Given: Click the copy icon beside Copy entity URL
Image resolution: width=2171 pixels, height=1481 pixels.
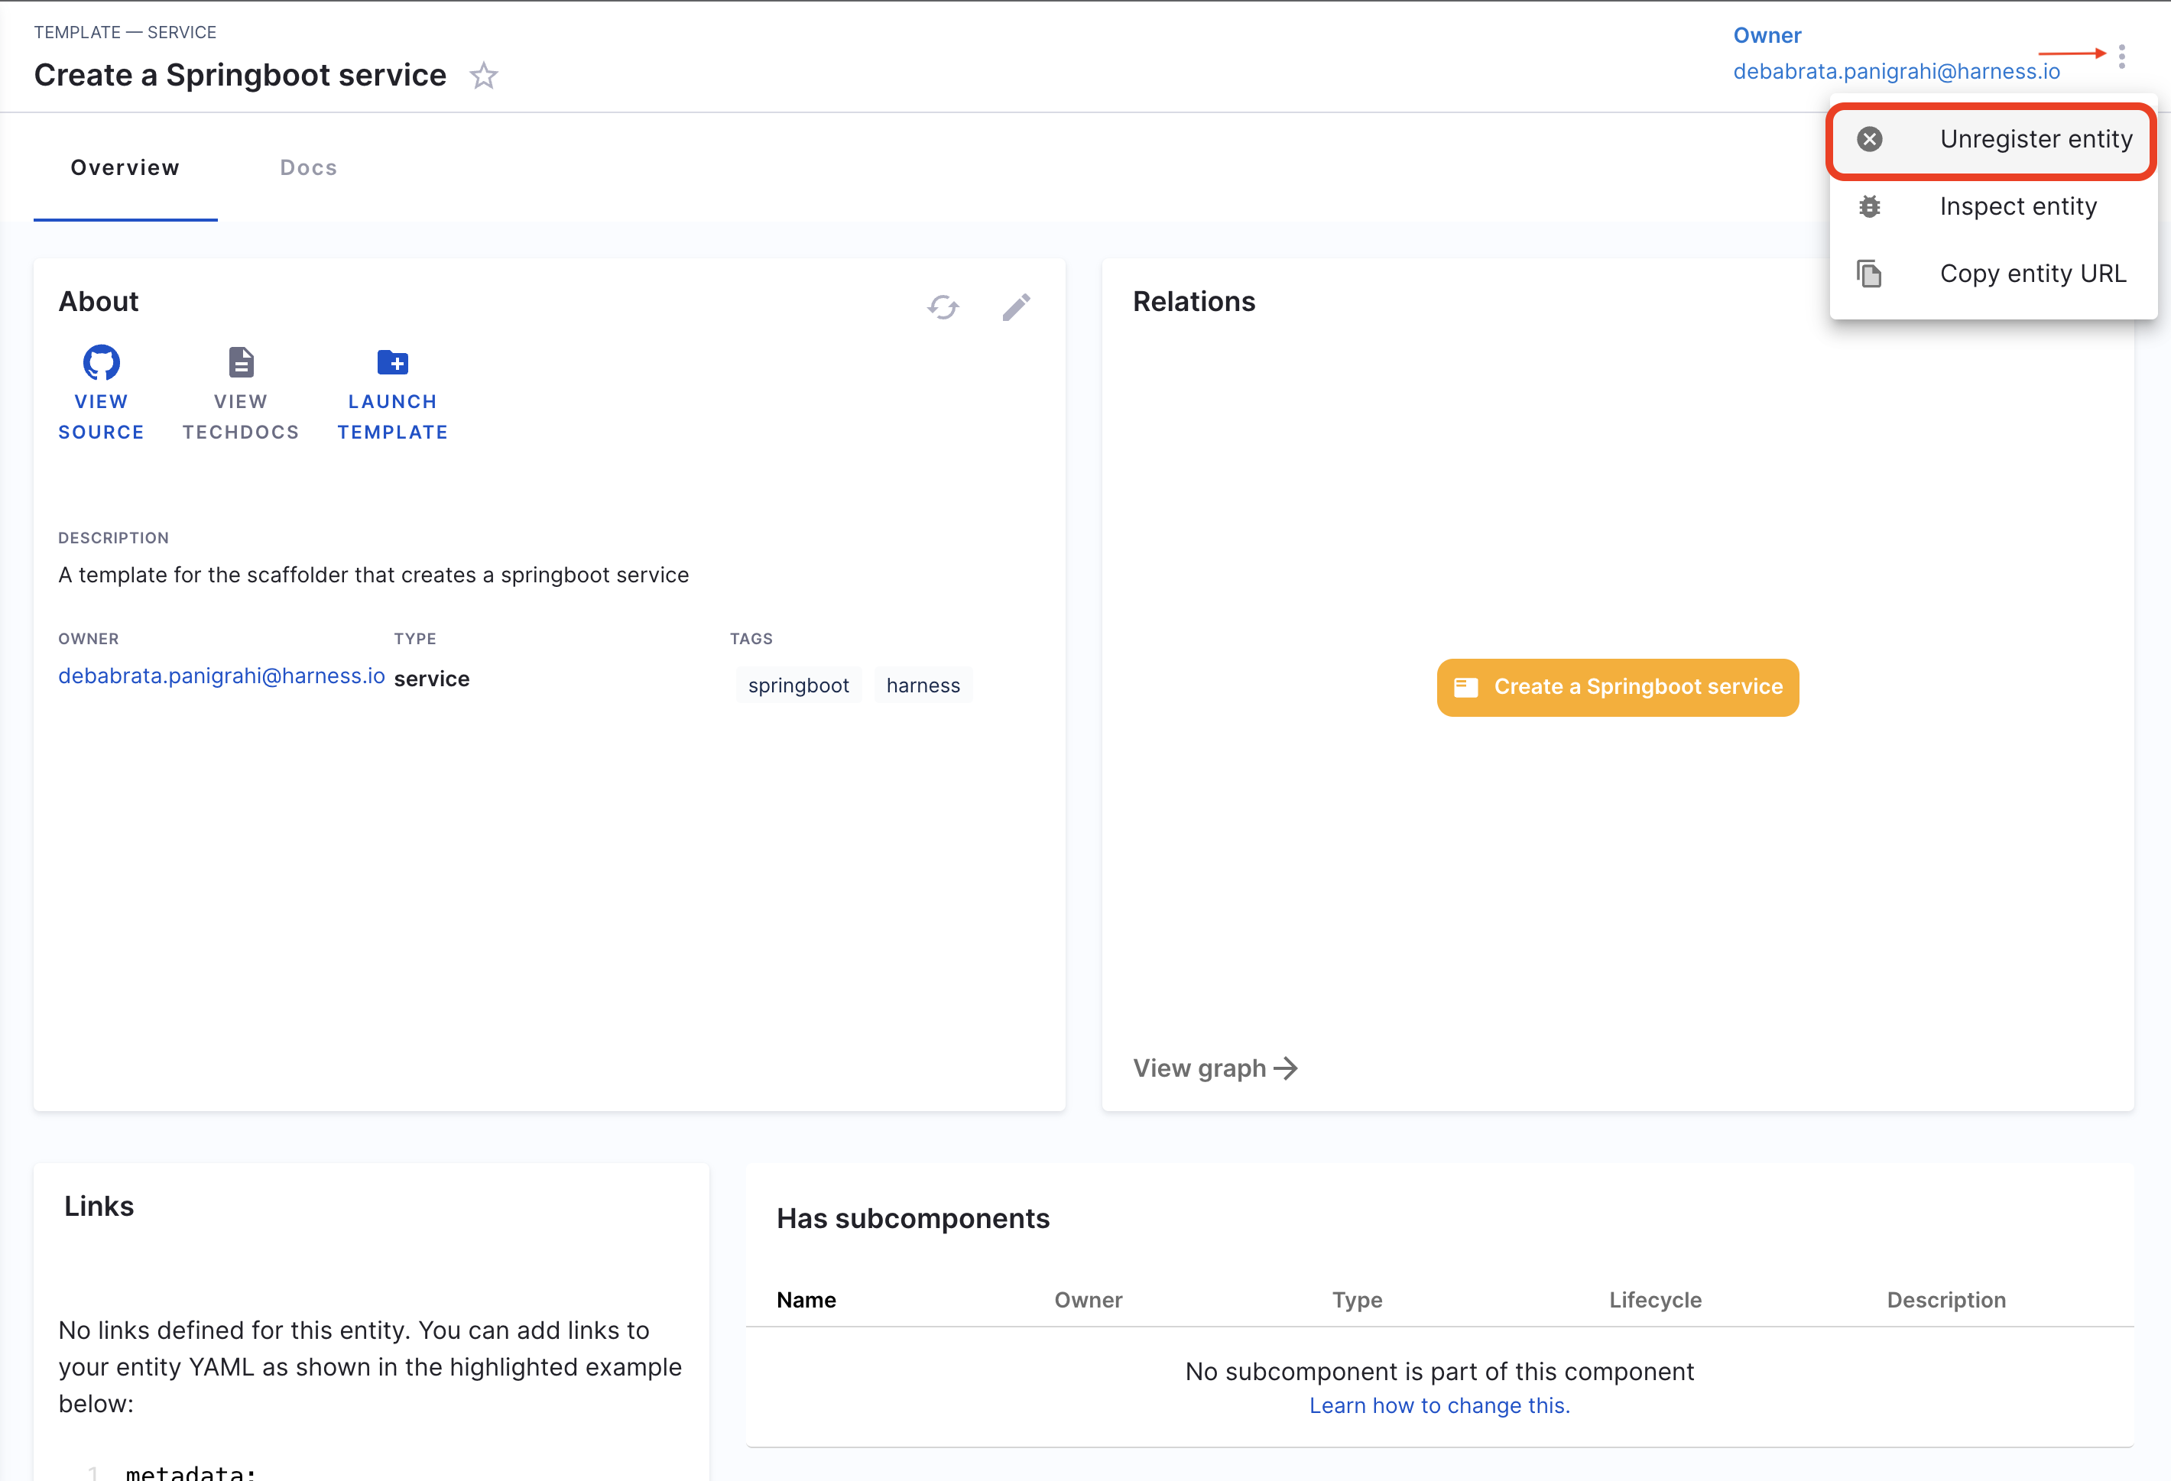Looking at the screenshot, I should point(1869,274).
